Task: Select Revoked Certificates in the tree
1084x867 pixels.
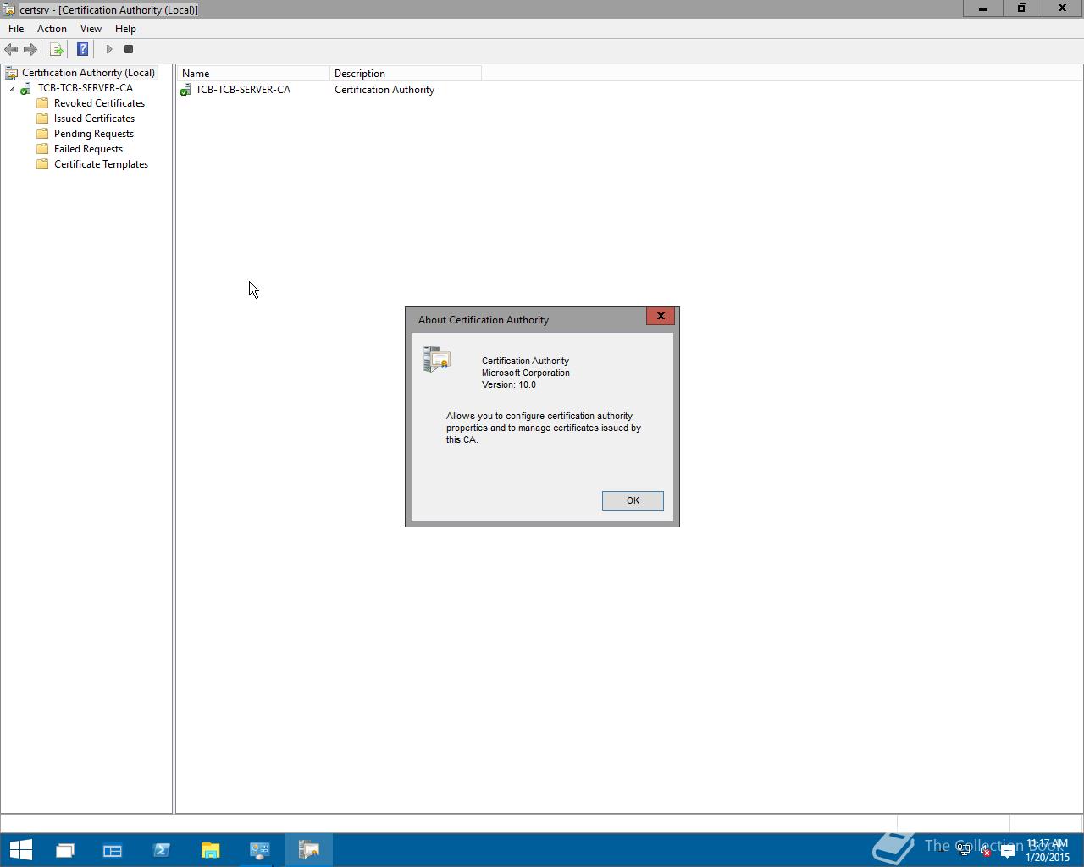Action: tap(99, 103)
